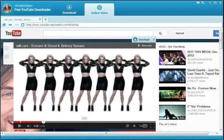Expand More info on the video

pyautogui.click(x=145, y=46)
